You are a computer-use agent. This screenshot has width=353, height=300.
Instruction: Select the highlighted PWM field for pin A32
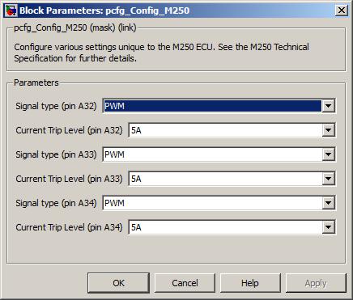(x=212, y=106)
